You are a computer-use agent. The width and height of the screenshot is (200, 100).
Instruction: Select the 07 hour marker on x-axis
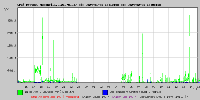pos(139,86)
